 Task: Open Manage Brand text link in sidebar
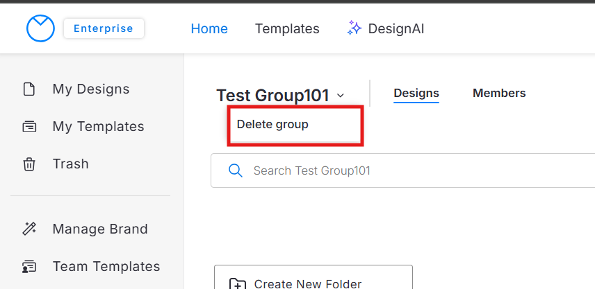pyautogui.click(x=100, y=229)
